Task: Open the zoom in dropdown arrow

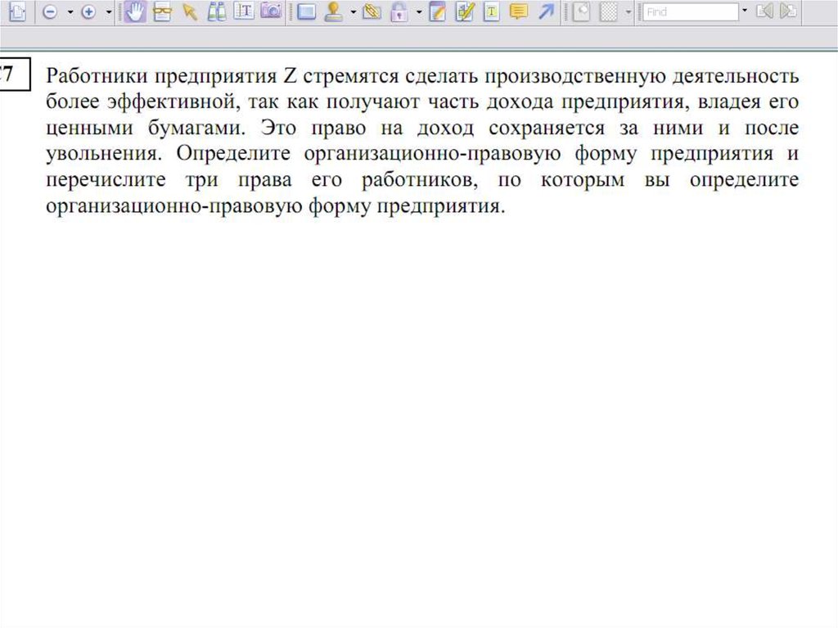Action: (109, 11)
